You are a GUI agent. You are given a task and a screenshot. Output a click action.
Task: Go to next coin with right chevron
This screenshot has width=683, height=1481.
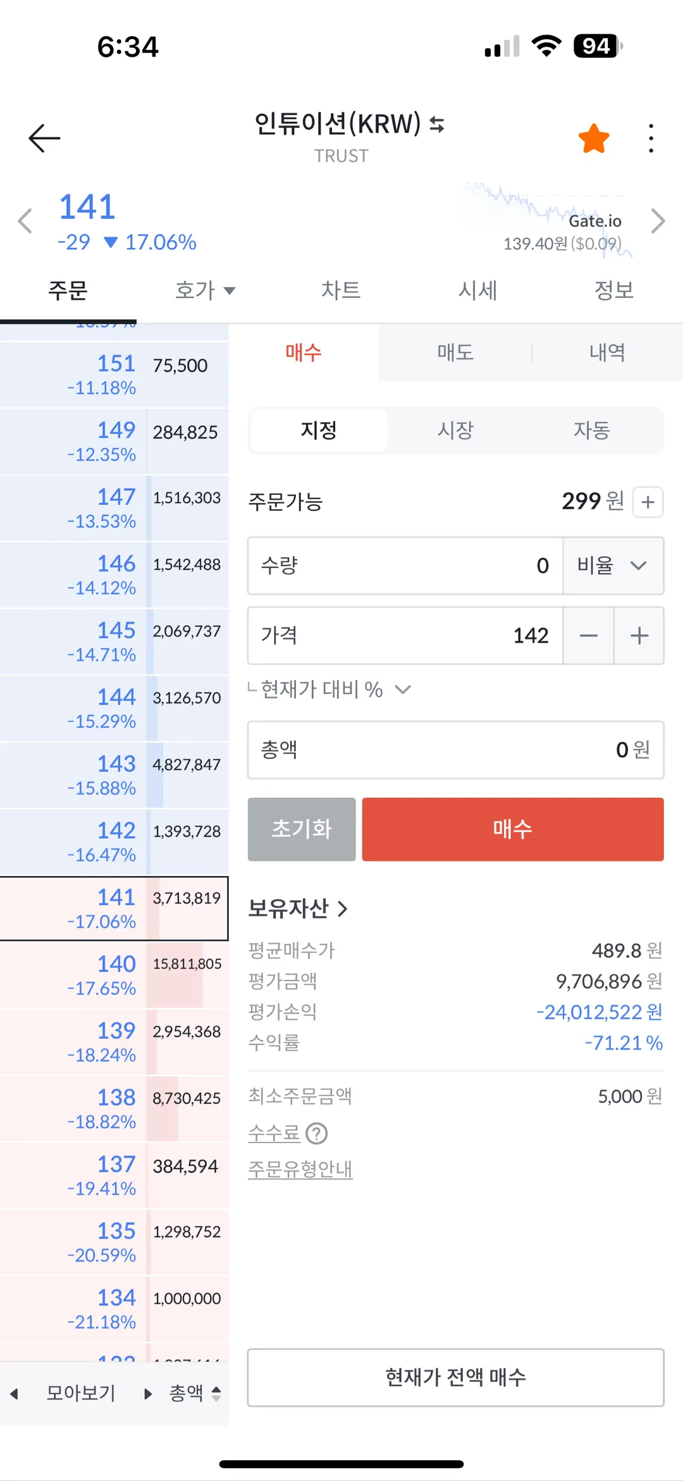[658, 221]
